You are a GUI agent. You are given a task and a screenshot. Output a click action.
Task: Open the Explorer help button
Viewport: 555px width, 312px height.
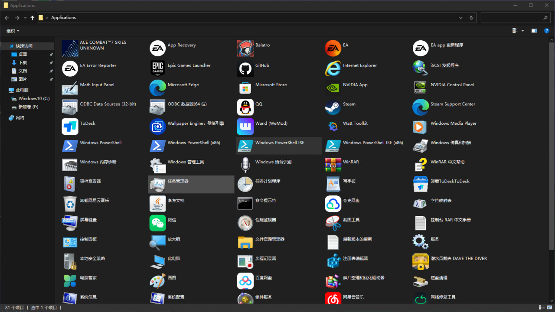point(547,31)
